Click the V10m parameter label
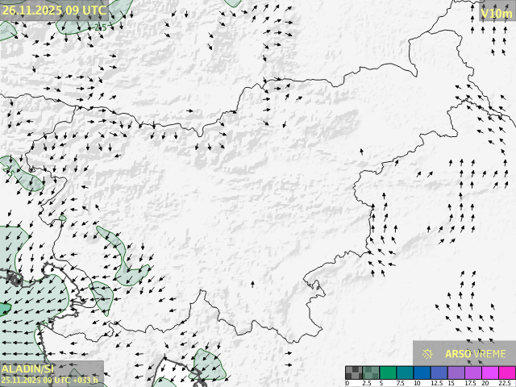516x387 pixels. [x=495, y=13]
